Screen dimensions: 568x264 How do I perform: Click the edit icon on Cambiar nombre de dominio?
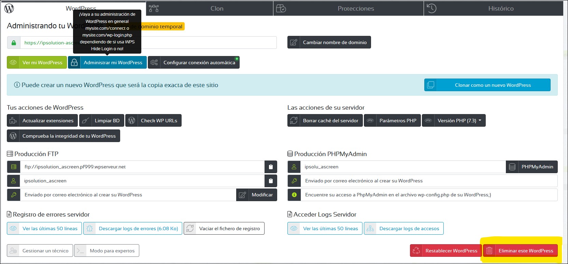[294, 42]
